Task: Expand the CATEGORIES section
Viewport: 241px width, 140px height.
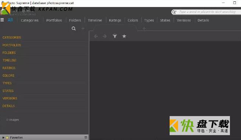Action: pos(12,38)
